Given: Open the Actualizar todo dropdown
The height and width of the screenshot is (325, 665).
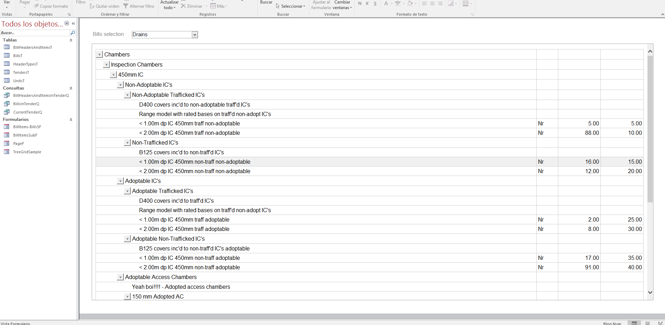Looking at the screenshot, I should point(169,5).
